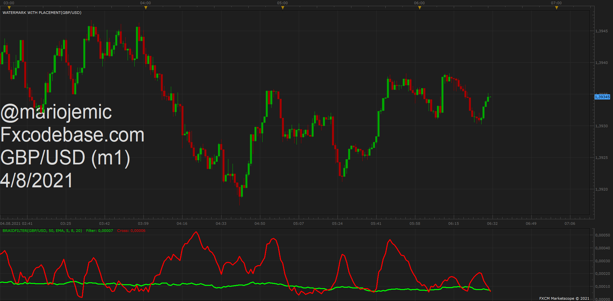Click the 05:24 time axis label
Viewport: 613px width, 301px height.
337,223
